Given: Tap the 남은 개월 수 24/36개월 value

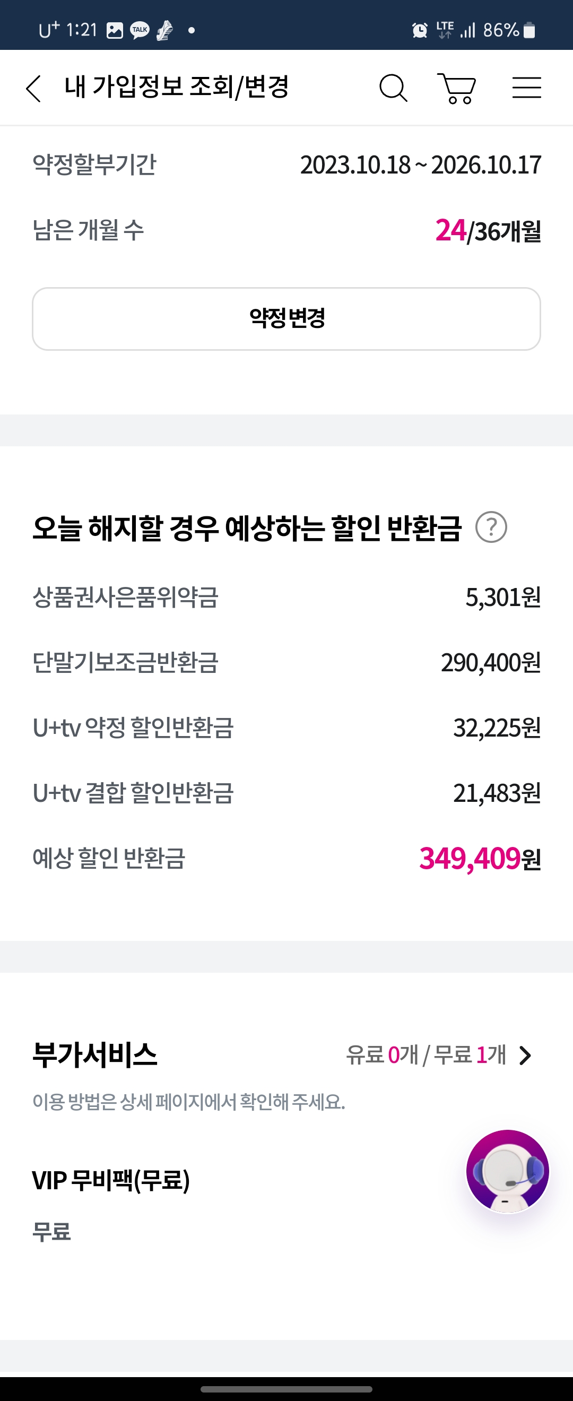Looking at the screenshot, I should pyautogui.click(x=488, y=231).
